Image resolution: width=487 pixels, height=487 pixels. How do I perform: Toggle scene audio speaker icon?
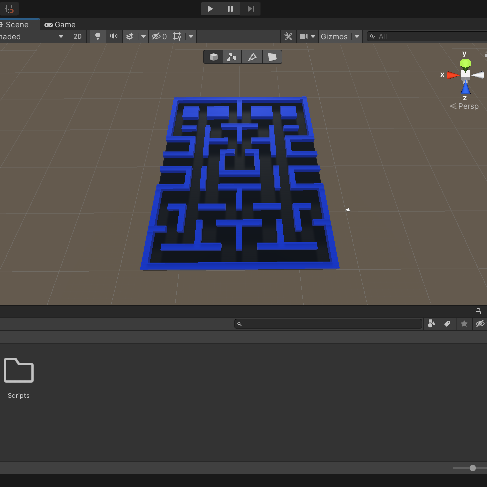tap(114, 37)
